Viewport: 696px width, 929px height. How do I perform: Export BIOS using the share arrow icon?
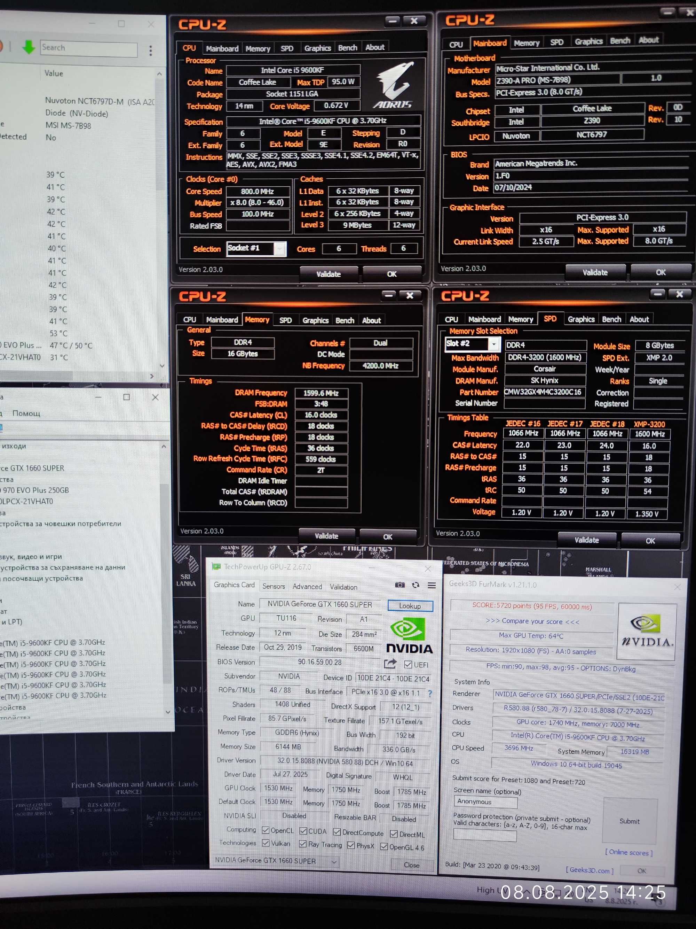tap(390, 664)
